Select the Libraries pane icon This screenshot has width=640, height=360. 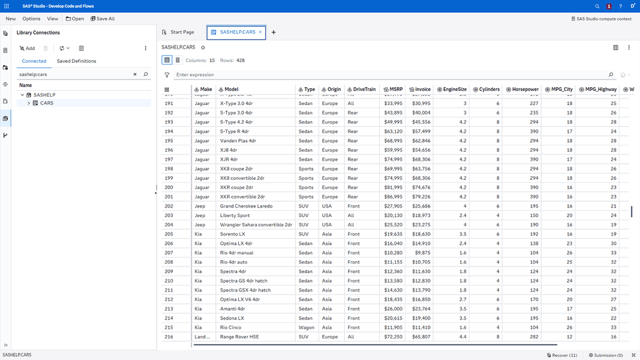[5, 119]
